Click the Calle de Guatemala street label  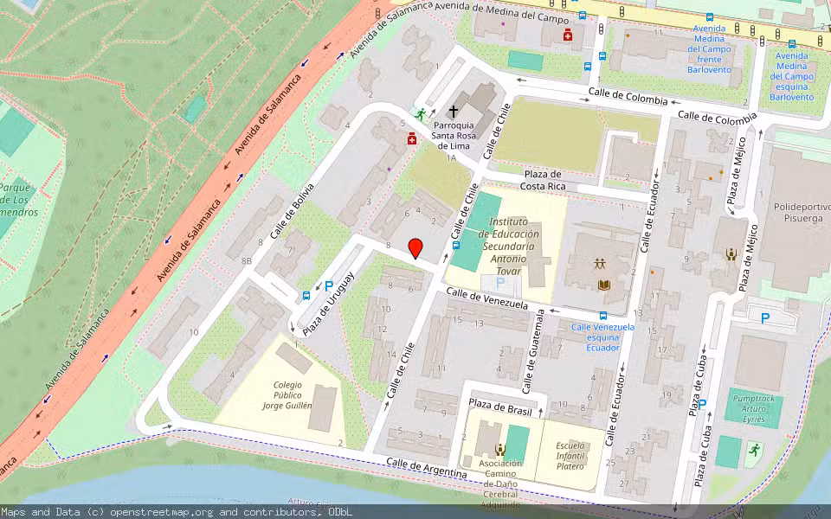[x=532, y=352]
